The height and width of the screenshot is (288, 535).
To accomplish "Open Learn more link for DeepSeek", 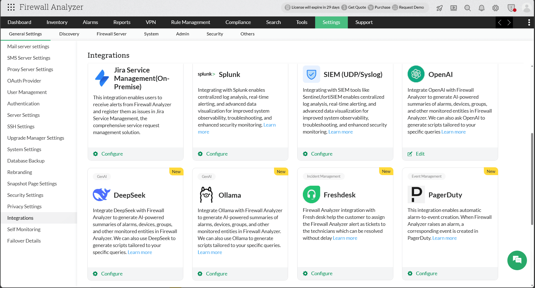I will tap(140, 252).
